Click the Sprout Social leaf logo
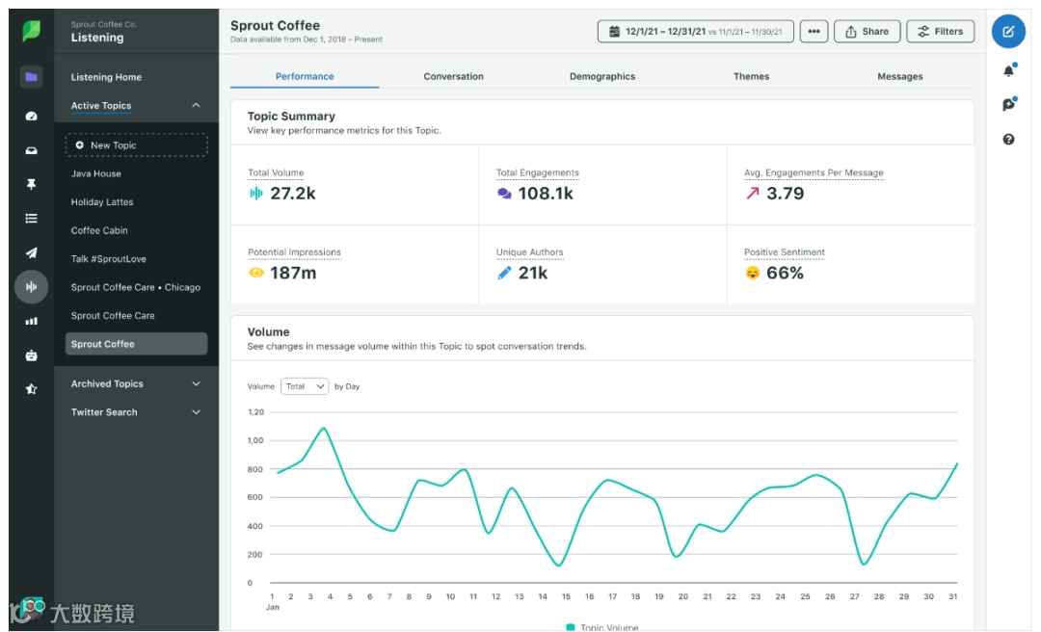The width and height of the screenshot is (1041, 632). pos(31,31)
